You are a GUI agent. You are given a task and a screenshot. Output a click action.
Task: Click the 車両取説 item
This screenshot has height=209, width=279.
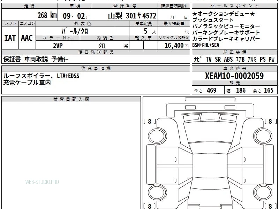[x=36, y=59]
